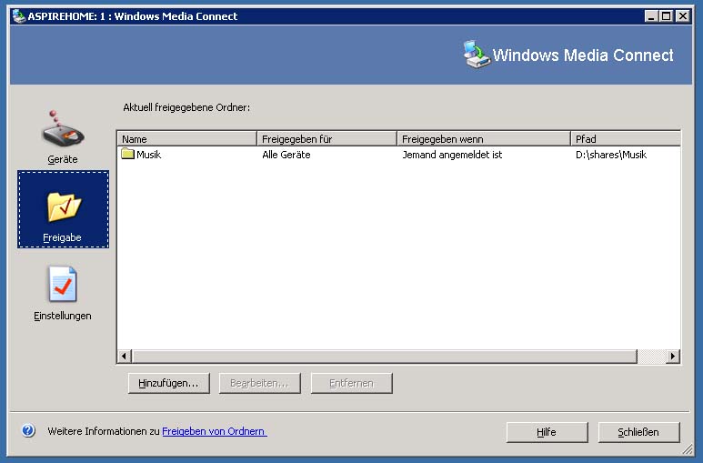Viewport: 703px width, 463px height.
Task: Click the Hilfe button
Action: tap(547, 432)
